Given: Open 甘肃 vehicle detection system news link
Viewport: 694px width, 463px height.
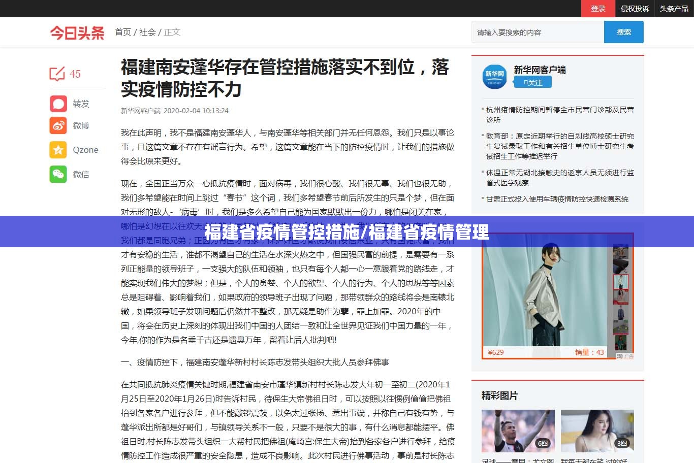Looking at the screenshot, I should point(557,199).
